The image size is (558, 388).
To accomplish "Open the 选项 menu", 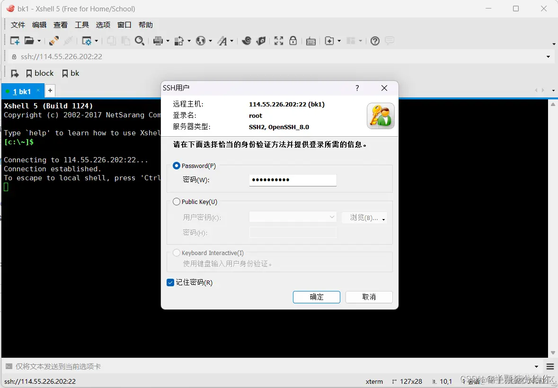I will pyautogui.click(x=103, y=25).
